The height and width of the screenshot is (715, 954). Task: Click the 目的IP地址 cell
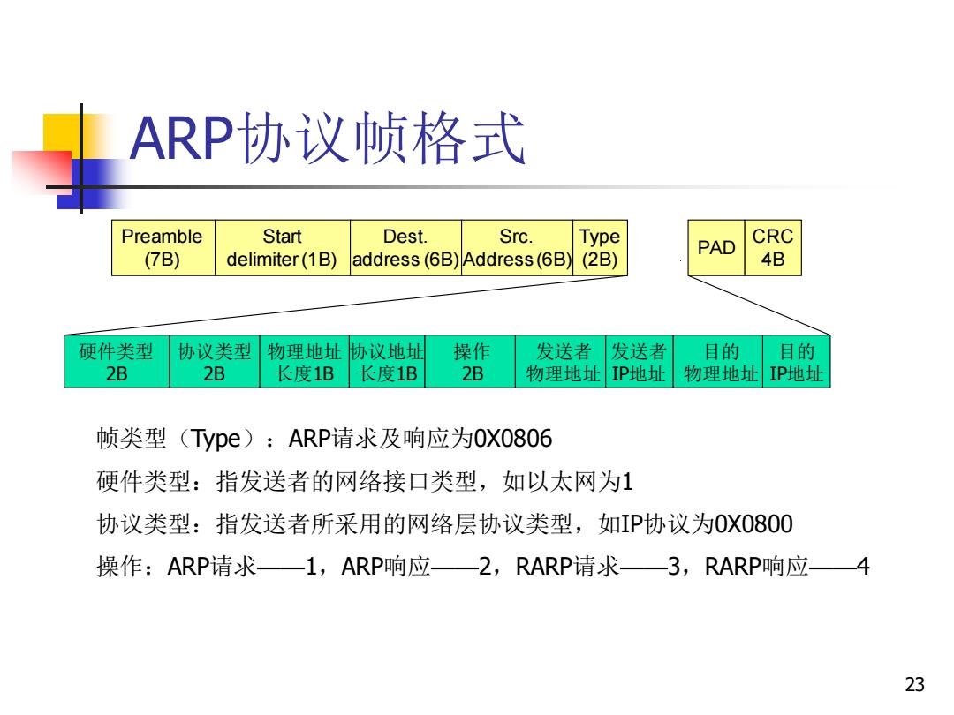pyautogui.click(x=797, y=362)
